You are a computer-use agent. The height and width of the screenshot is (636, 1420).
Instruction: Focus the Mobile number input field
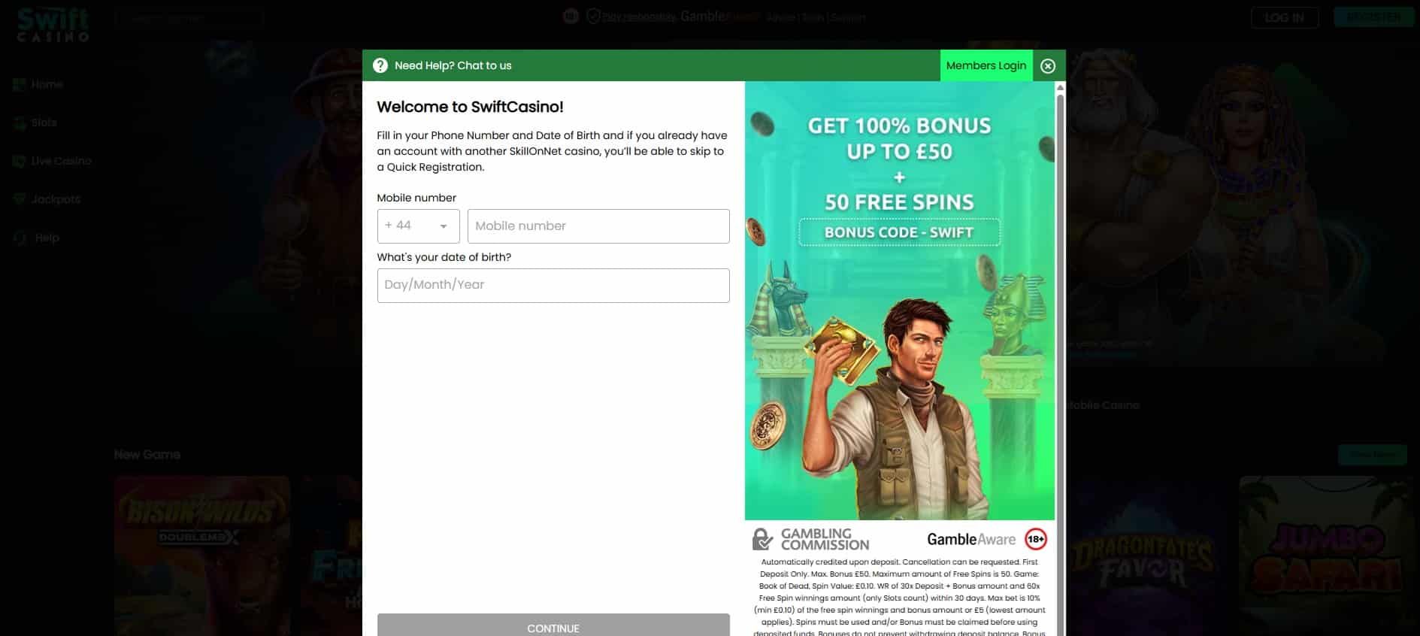(x=598, y=226)
